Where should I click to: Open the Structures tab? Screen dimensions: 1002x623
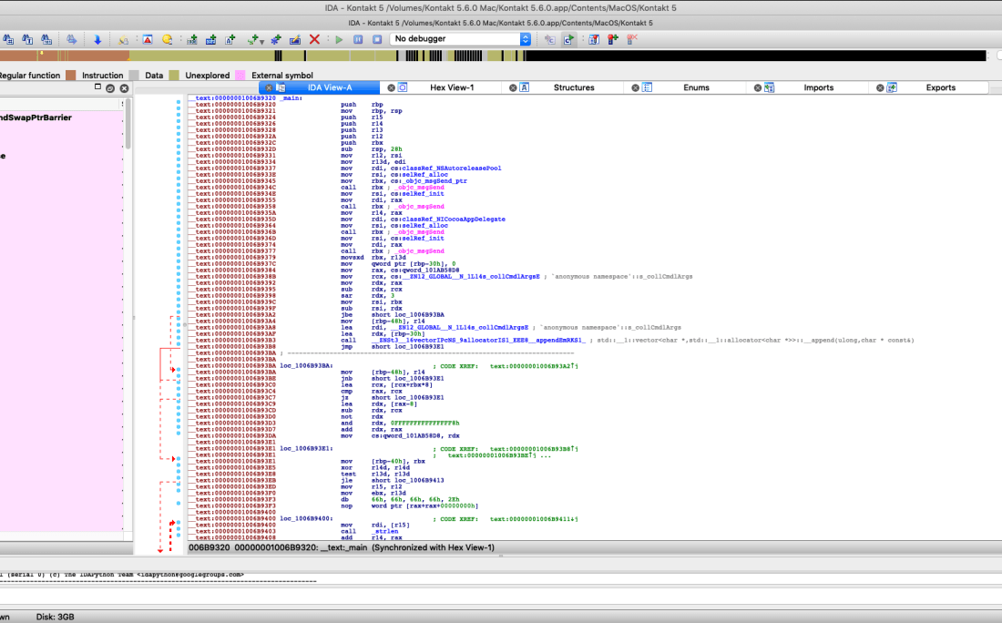(x=574, y=87)
